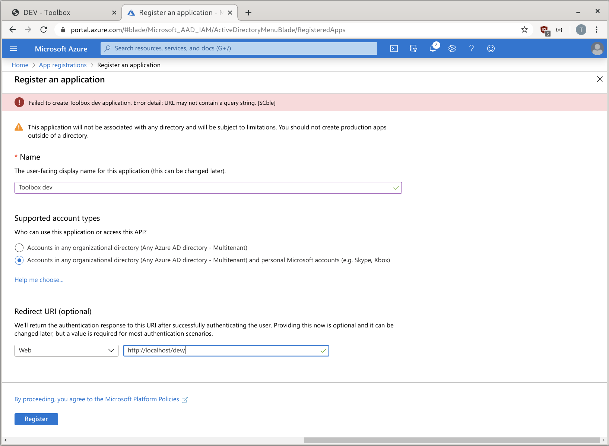The height and width of the screenshot is (446, 609).
Task: Open the Chrome three-dot menu
Action: point(597,29)
